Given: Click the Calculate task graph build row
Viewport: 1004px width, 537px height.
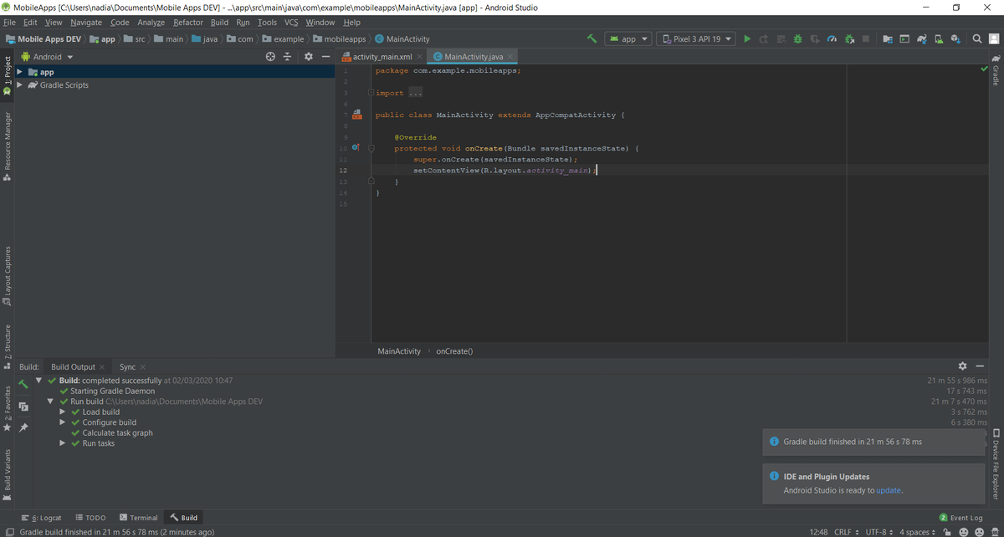Looking at the screenshot, I should 111,432.
